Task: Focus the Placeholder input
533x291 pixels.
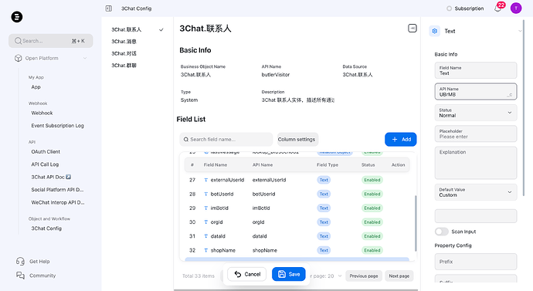Action: coord(476,134)
